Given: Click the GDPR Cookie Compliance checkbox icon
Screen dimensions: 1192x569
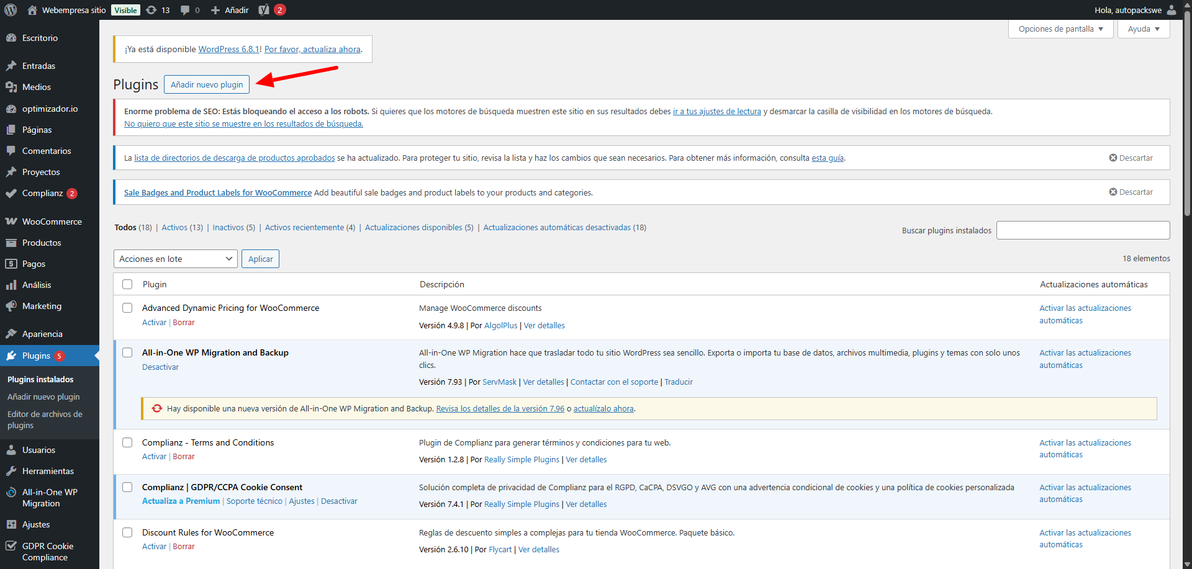Looking at the screenshot, I should point(11,546).
